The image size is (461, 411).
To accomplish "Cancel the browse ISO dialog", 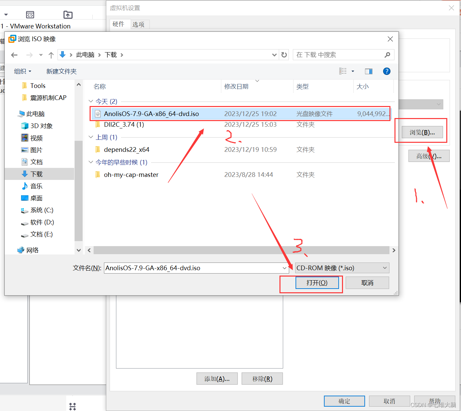I will [x=367, y=283].
